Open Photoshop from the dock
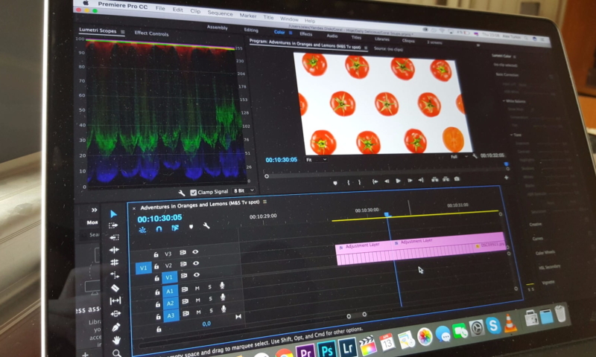Image resolution: width=596 pixels, height=357 pixels. tap(326, 348)
